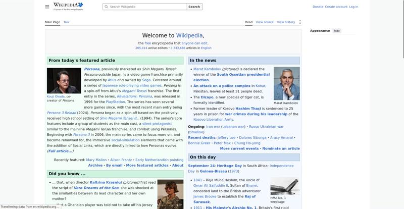Open the Recent deaths link

point(201,138)
